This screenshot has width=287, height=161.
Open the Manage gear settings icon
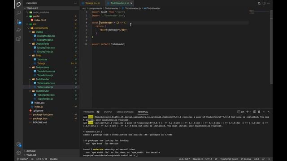click(x=18, y=153)
